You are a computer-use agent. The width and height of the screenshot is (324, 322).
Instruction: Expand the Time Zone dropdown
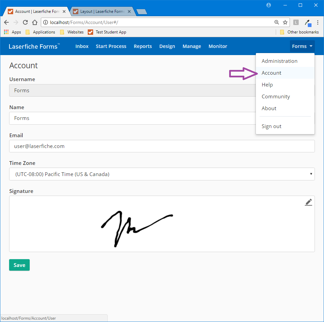pos(162,174)
